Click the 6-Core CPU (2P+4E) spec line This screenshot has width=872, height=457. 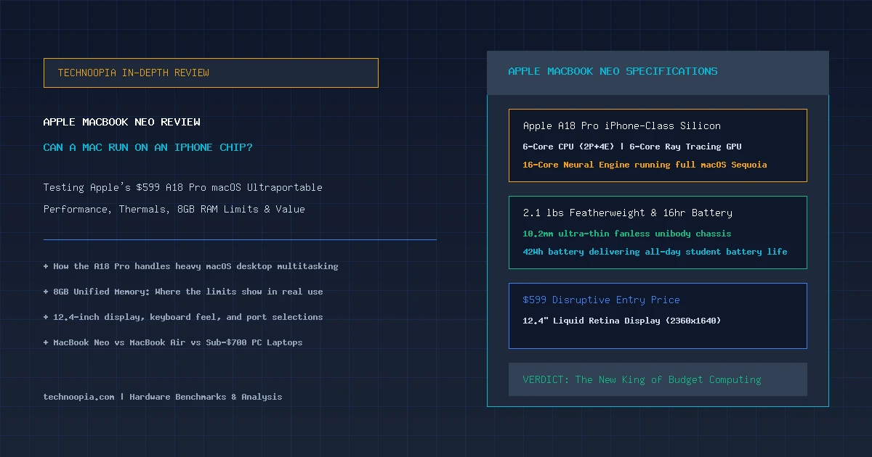(x=632, y=147)
